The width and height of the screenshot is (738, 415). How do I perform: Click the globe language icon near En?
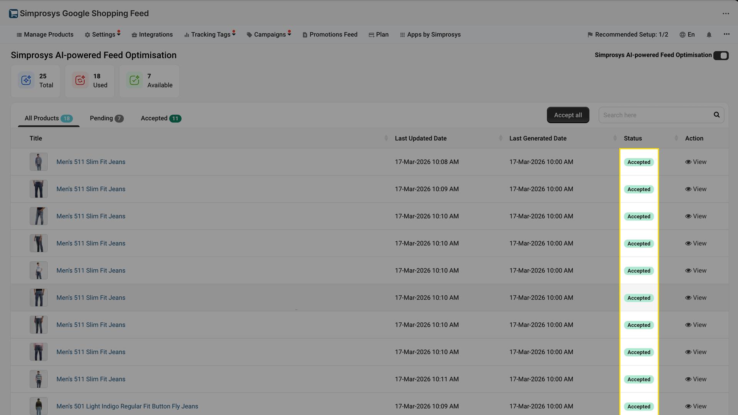pyautogui.click(x=682, y=35)
